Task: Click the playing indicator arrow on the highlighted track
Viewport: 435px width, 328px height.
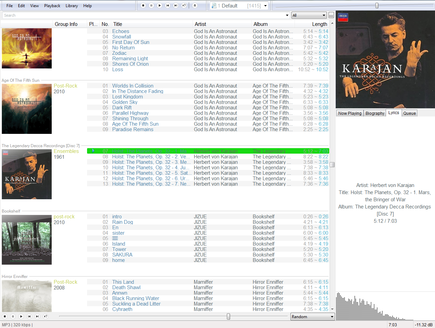Action: click(93, 151)
